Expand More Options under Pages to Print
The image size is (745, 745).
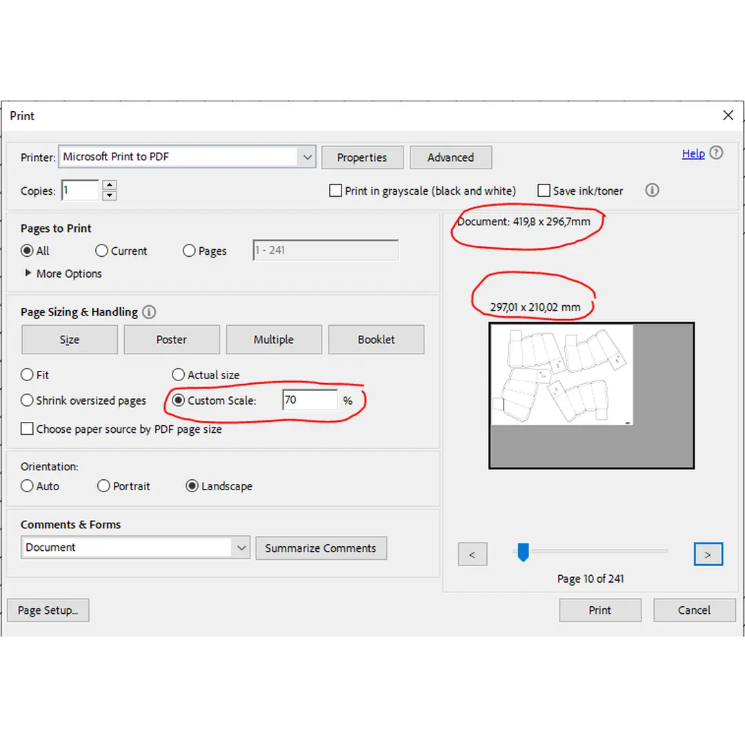[x=28, y=273]
